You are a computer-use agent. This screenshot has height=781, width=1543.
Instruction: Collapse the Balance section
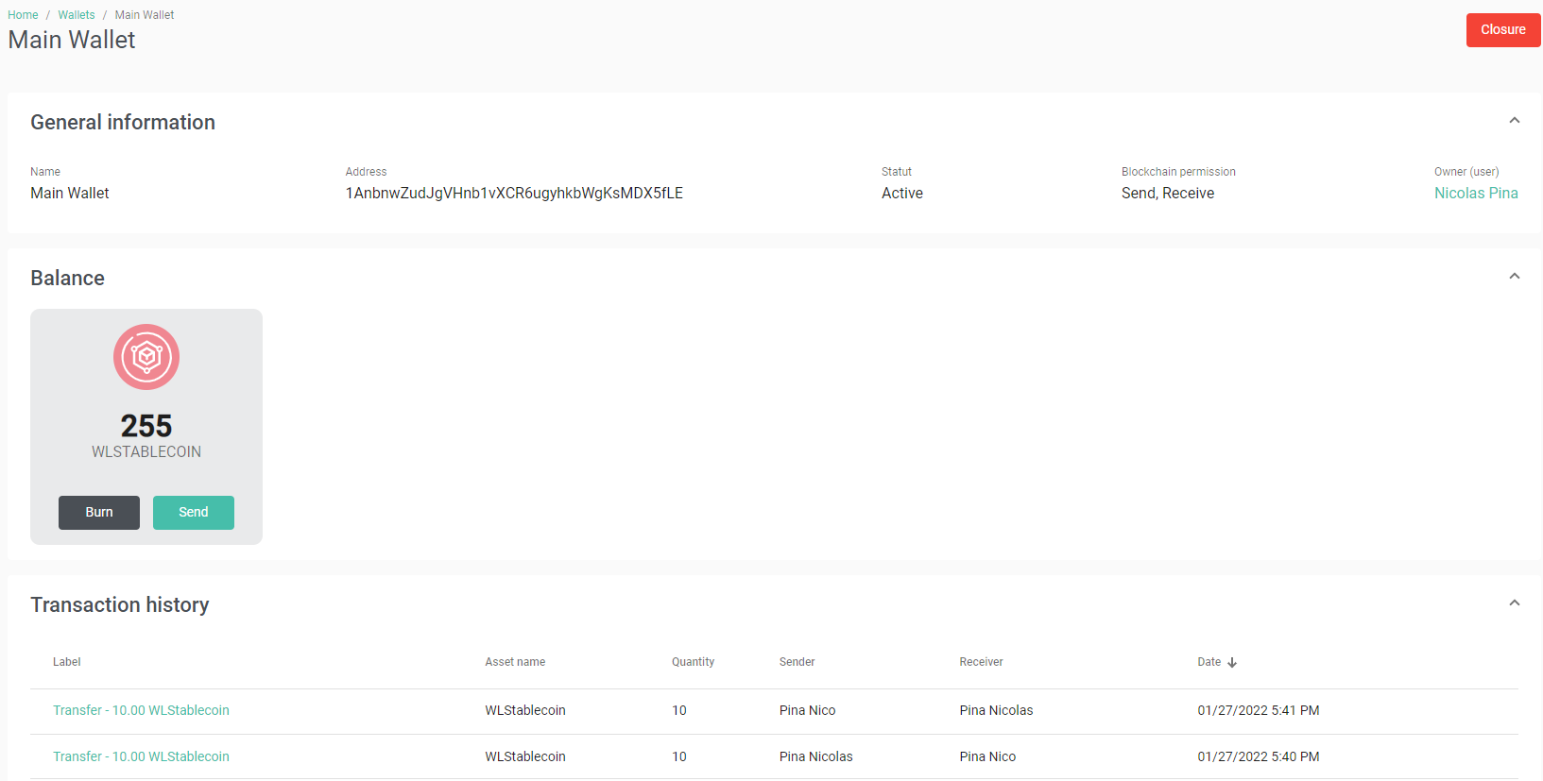tap(1515, 276)
